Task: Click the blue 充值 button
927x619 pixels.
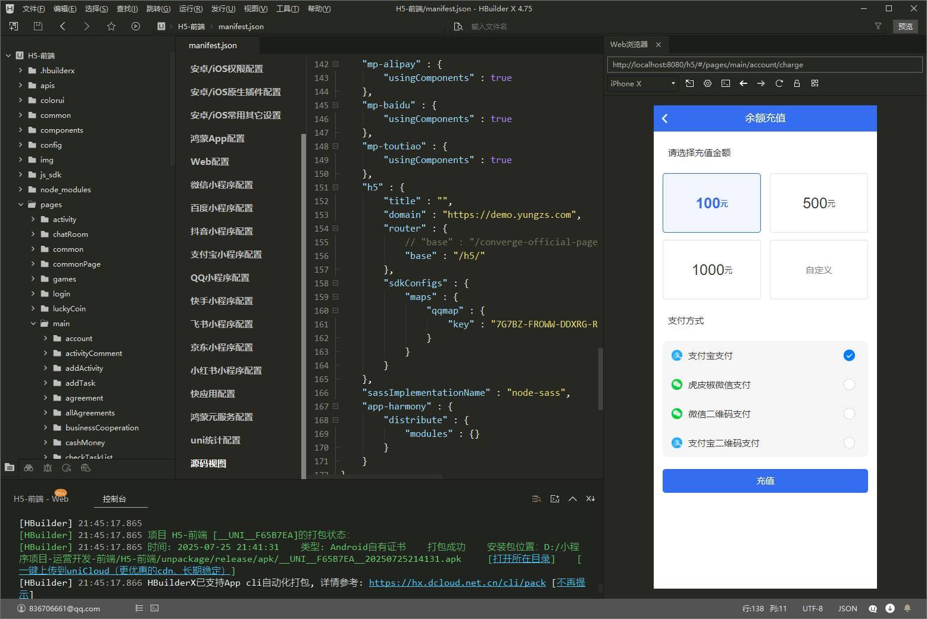Action: (x=765, y=481)
